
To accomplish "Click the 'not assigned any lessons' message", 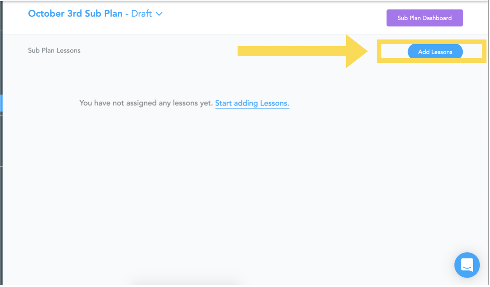I will (146, 103).
